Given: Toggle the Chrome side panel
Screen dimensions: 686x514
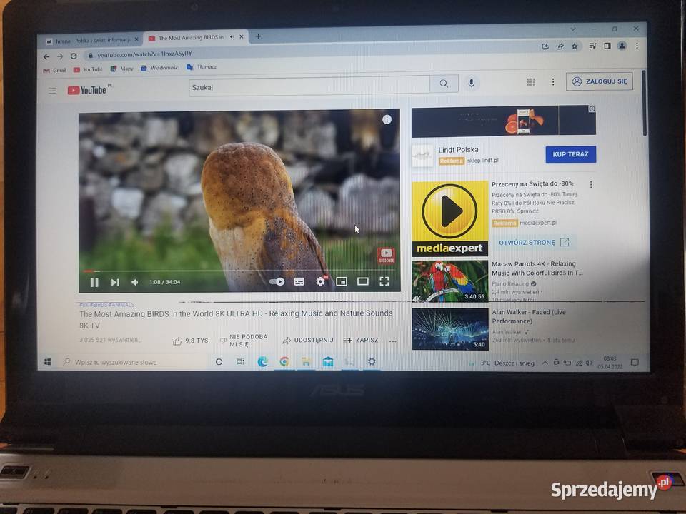Looking at the screenshot, I should click(607, 46).
